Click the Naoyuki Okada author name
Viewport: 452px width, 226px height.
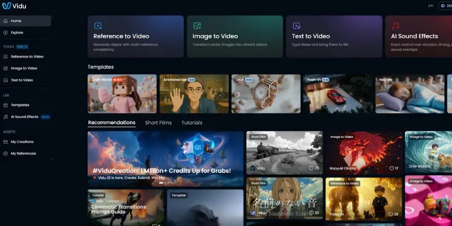342,168
